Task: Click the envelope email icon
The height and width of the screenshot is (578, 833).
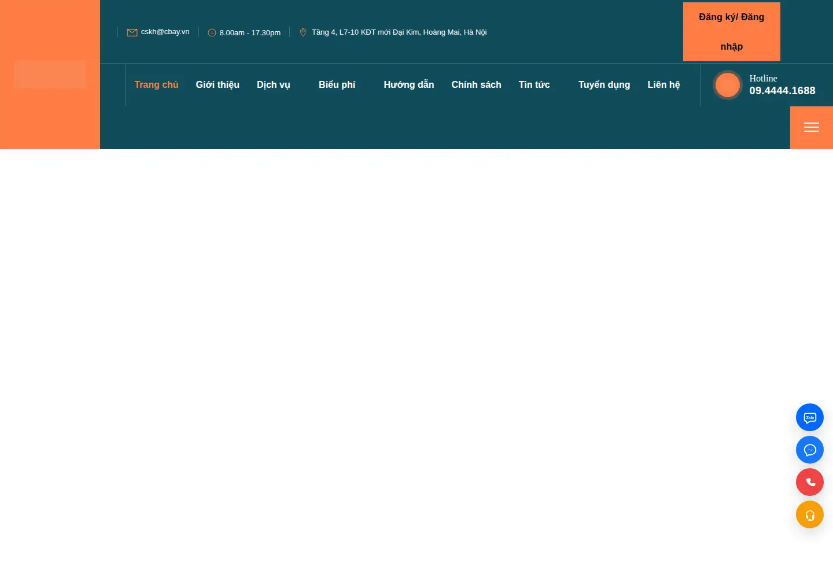Action: 132,32
